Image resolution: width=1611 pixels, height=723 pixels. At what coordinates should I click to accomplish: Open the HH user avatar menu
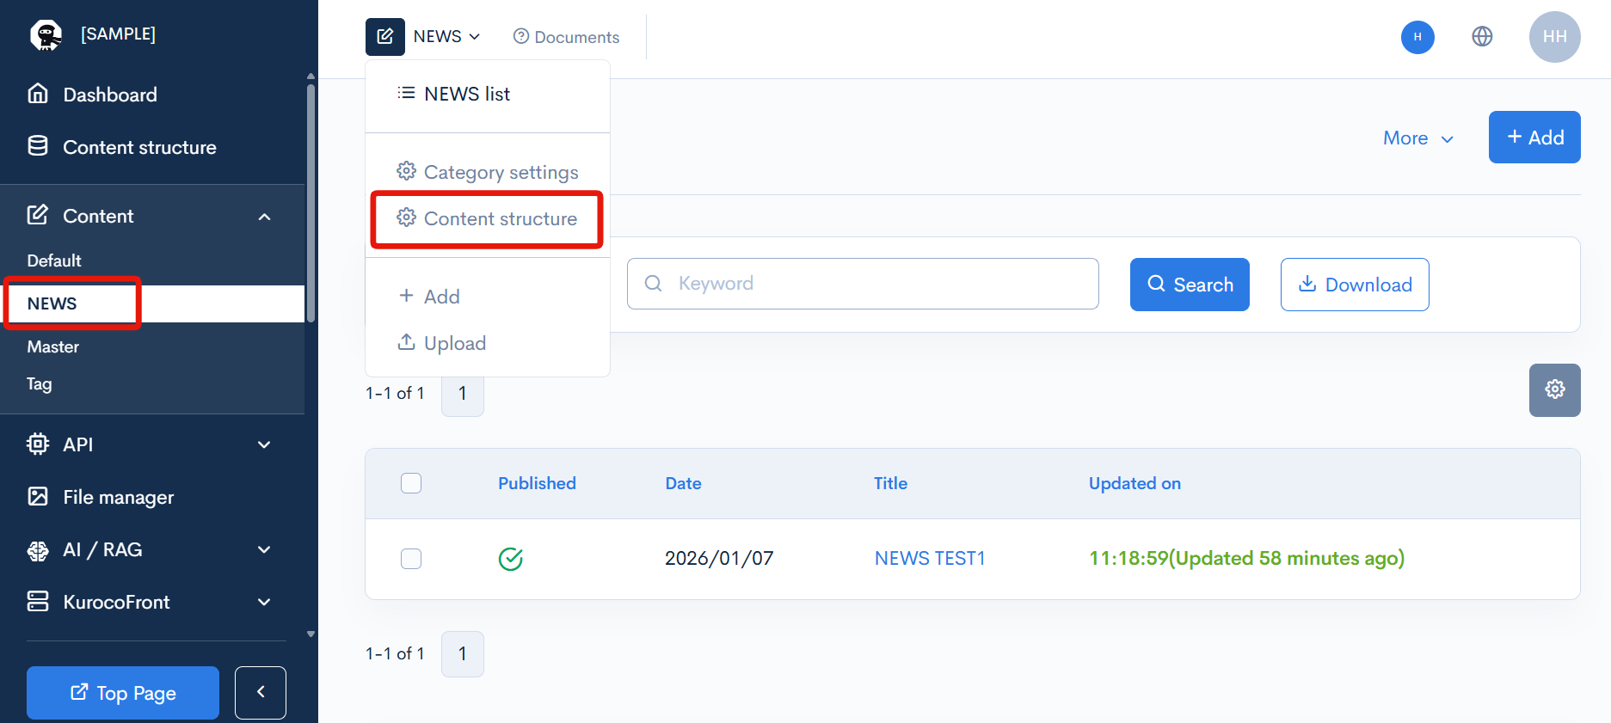tap(1554, 37)
